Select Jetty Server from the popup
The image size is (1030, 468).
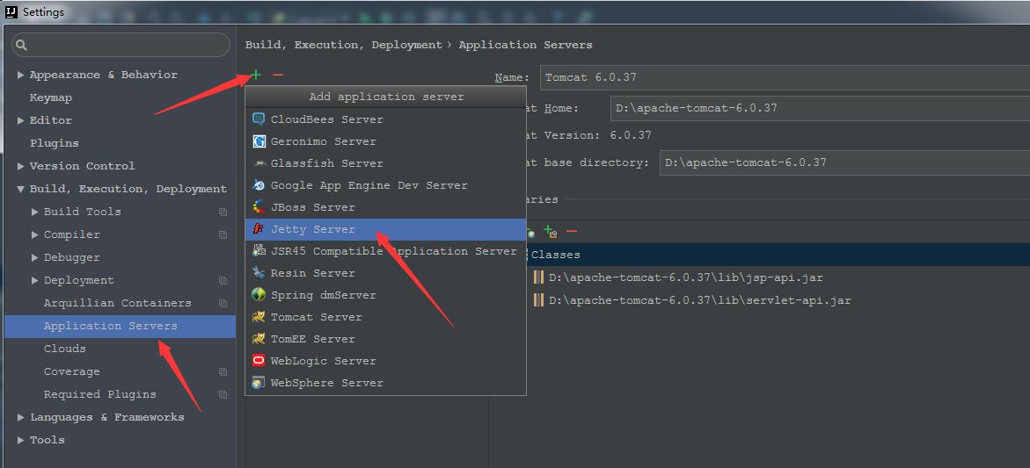[x=313, y=229]
